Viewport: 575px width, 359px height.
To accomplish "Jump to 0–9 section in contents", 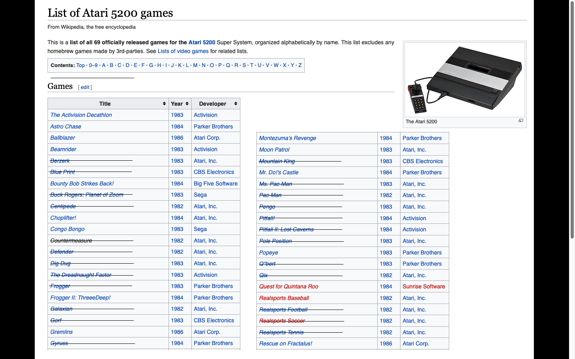I will [93, 65].
